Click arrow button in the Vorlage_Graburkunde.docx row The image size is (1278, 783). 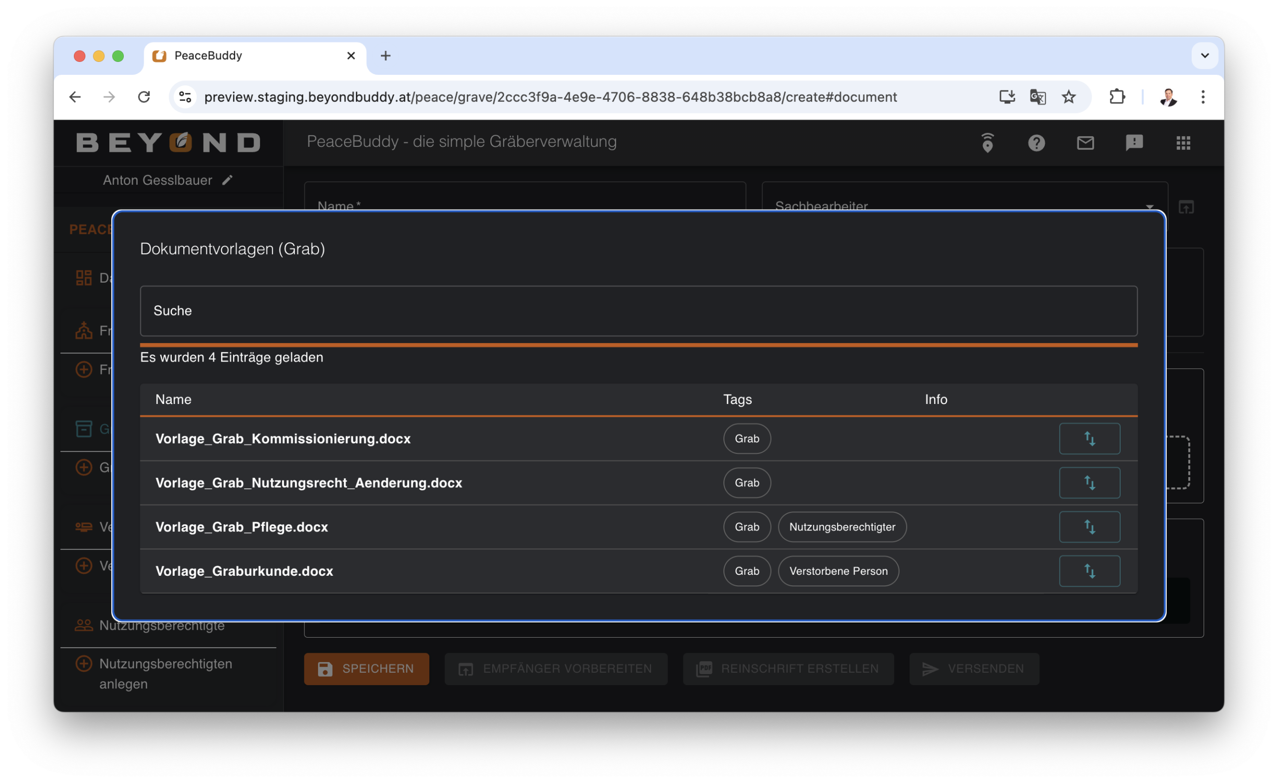1089,571
